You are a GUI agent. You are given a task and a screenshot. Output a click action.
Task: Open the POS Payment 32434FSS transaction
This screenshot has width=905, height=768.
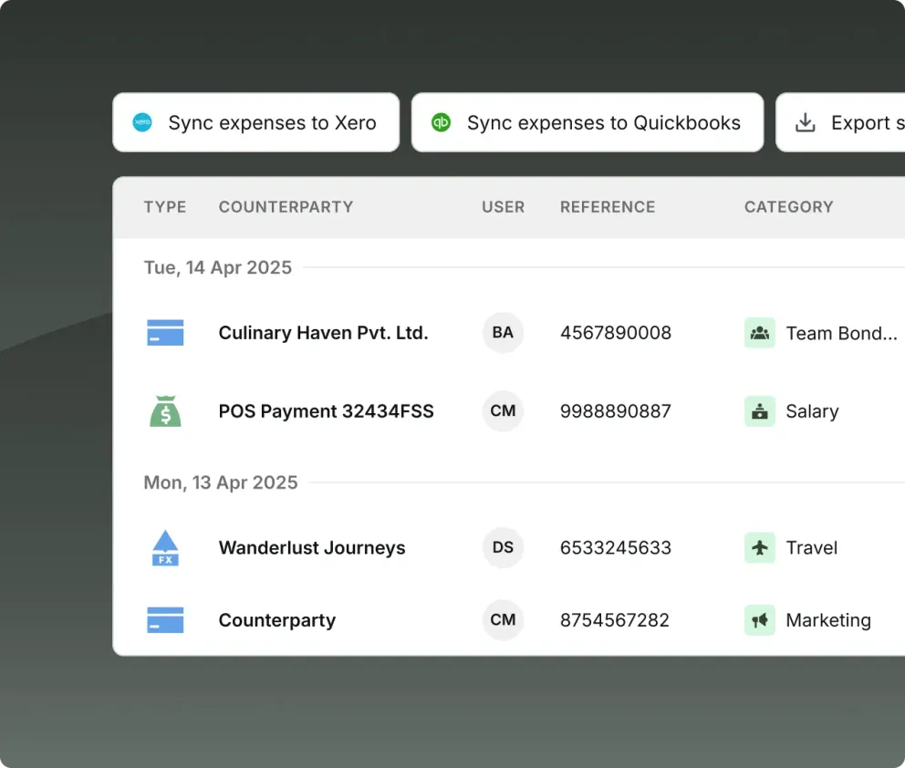(x=326, y=411)
